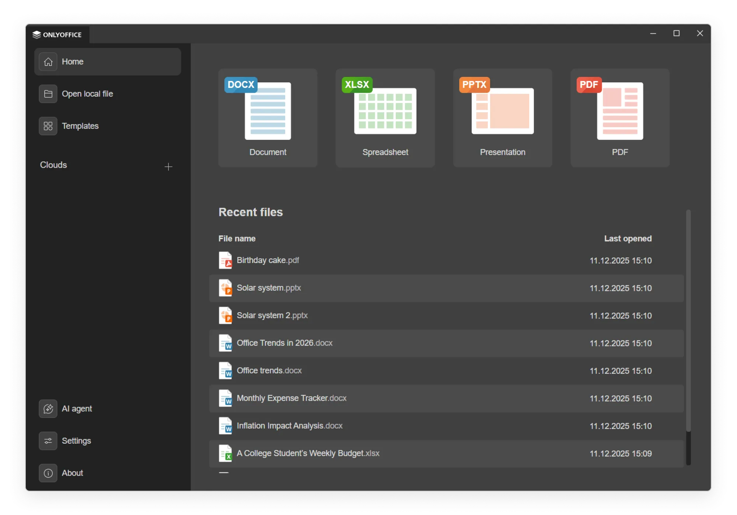Click the File name column header
Screen dimensions: 737x515
[x=237, y=239]
